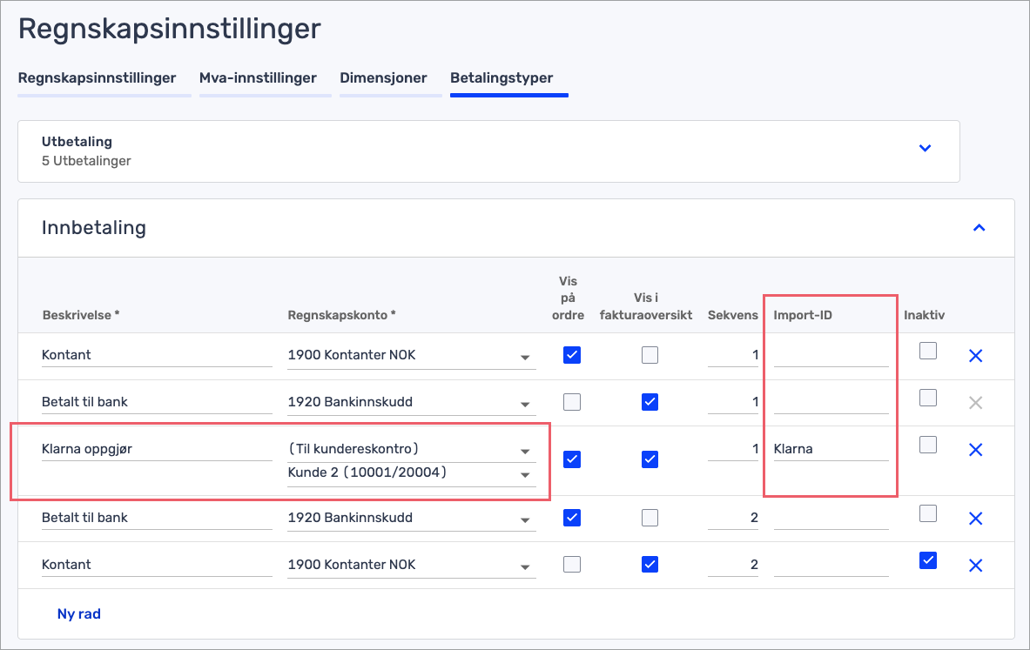Delete the topmost Kontant payment row
The image size is (1030, 650).
pos(975,355)
